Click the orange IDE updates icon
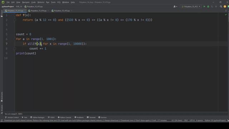The width and height of the screenshot is (229, 129). [x=225, y=6]
